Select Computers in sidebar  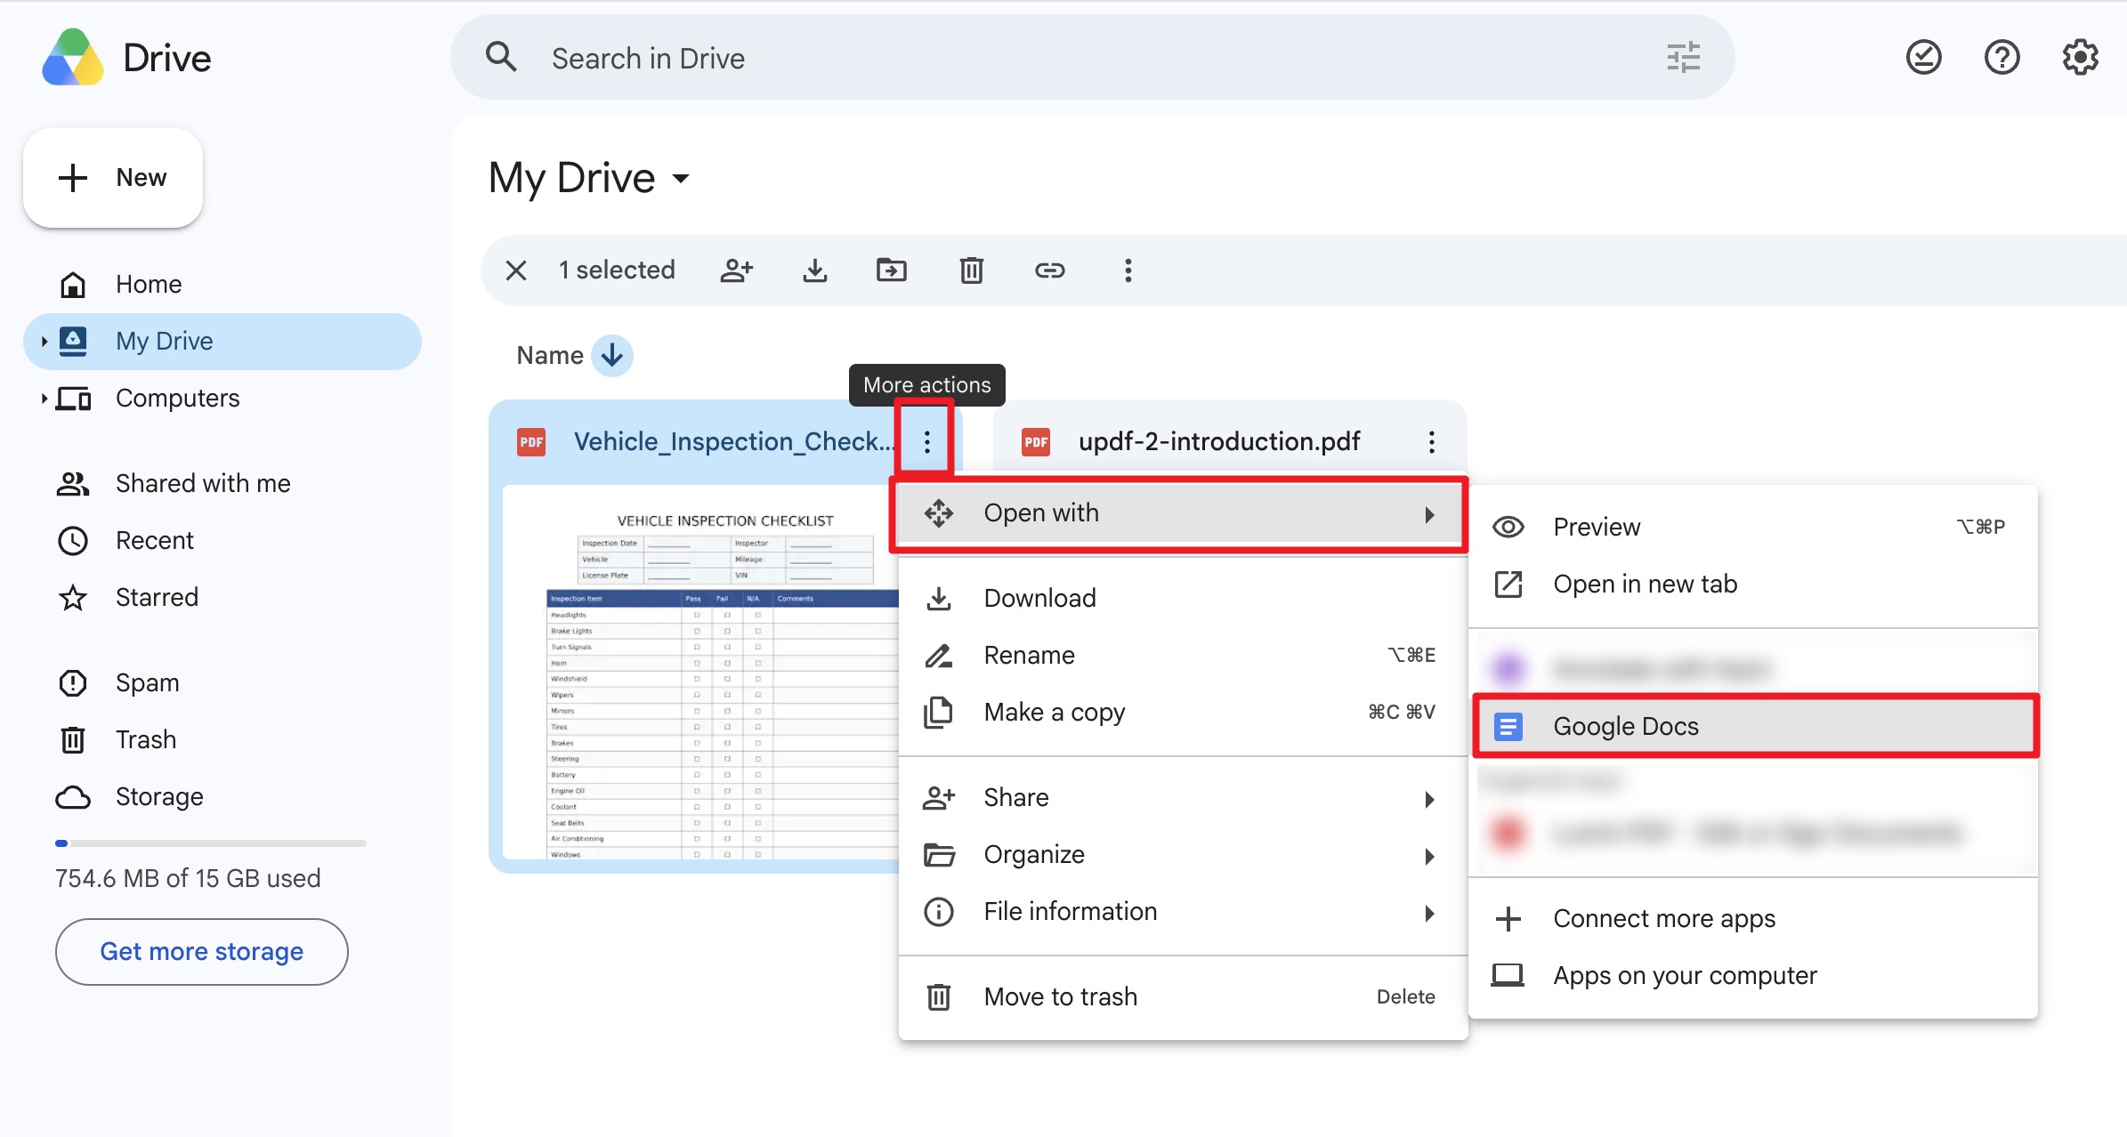point(222,399)
